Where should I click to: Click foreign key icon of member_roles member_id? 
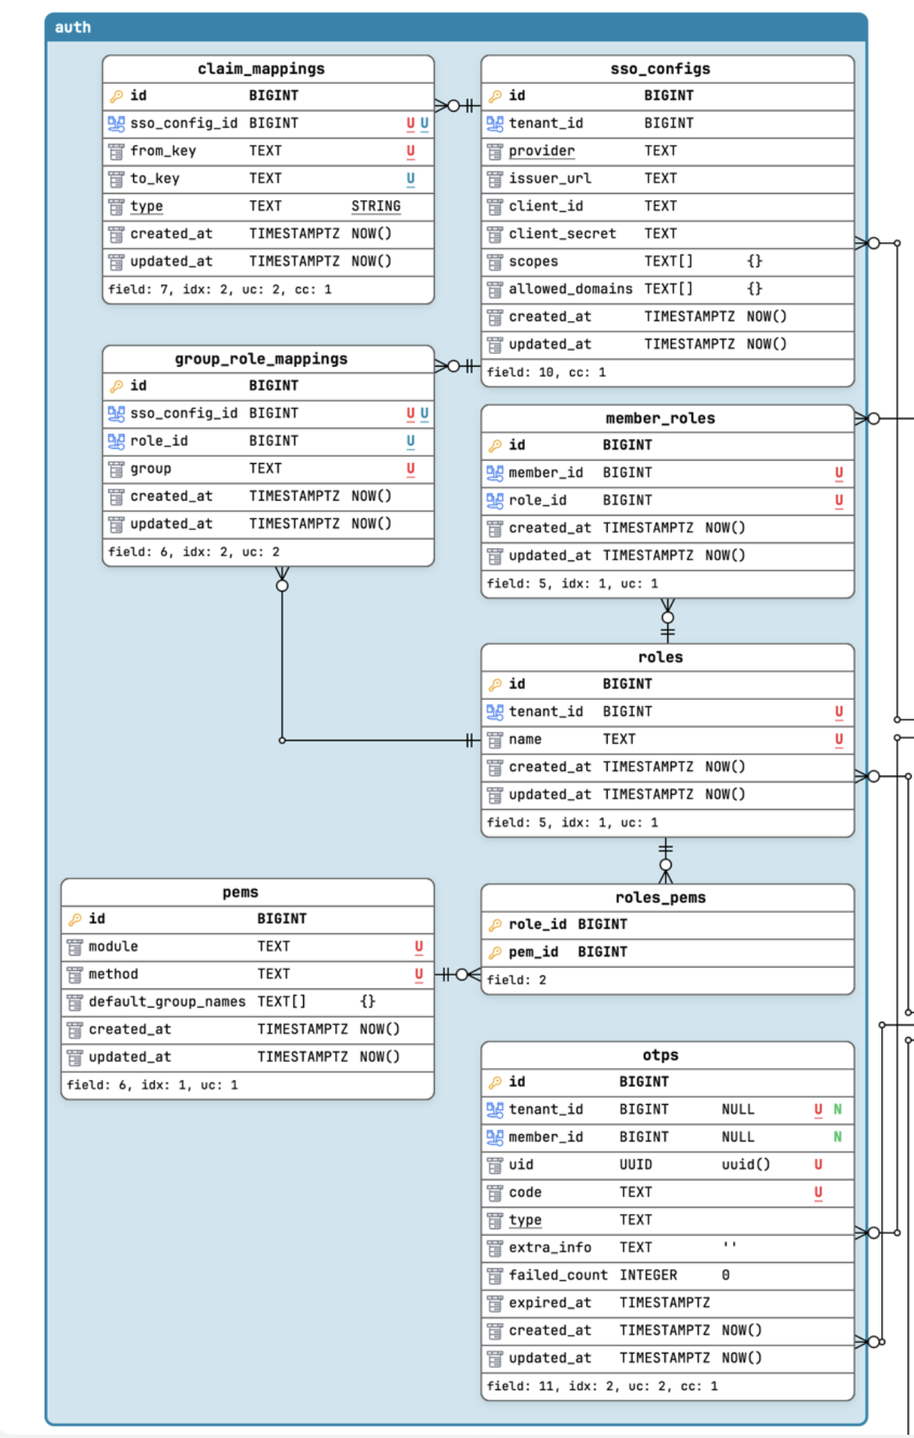pos(495,473)
